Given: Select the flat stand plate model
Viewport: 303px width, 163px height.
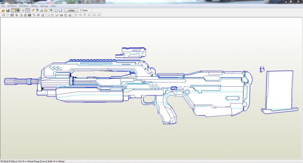Looking at the screenshot, I should (x=279, y=92).
